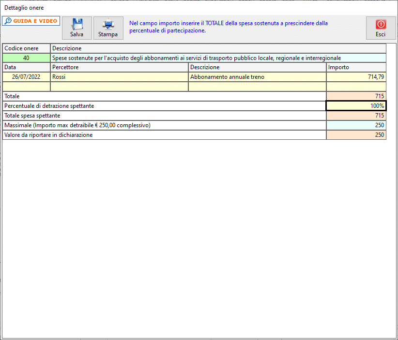
Task: Click the empty Data cell in second row
Action: point(26,87)
